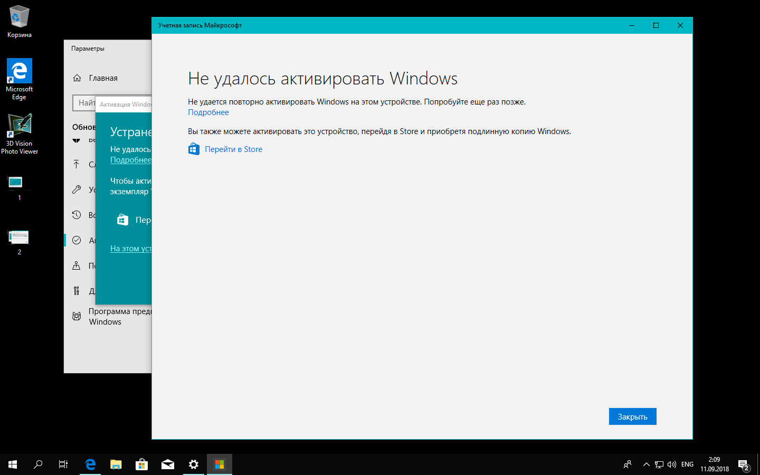Close the Учетная запись Майкрософт window
The image size is (760, 475).
pos(680,25)
